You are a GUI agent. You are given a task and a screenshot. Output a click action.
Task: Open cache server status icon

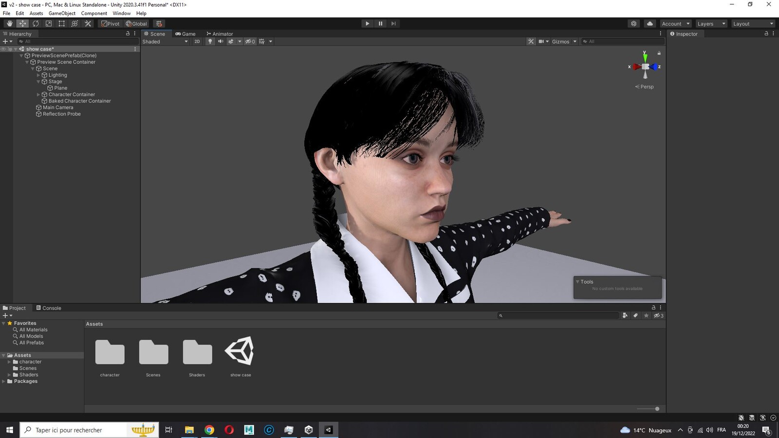point(752,418)
